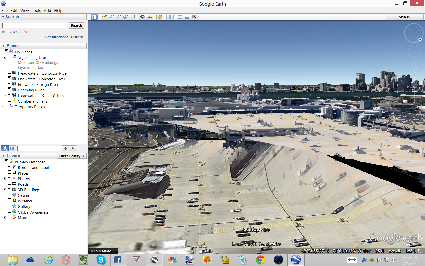Image resolution: width=425 pixels, height=266 pixels.
Task: Open the File menu
Action: pyautogui.click(x=5, y=11)
